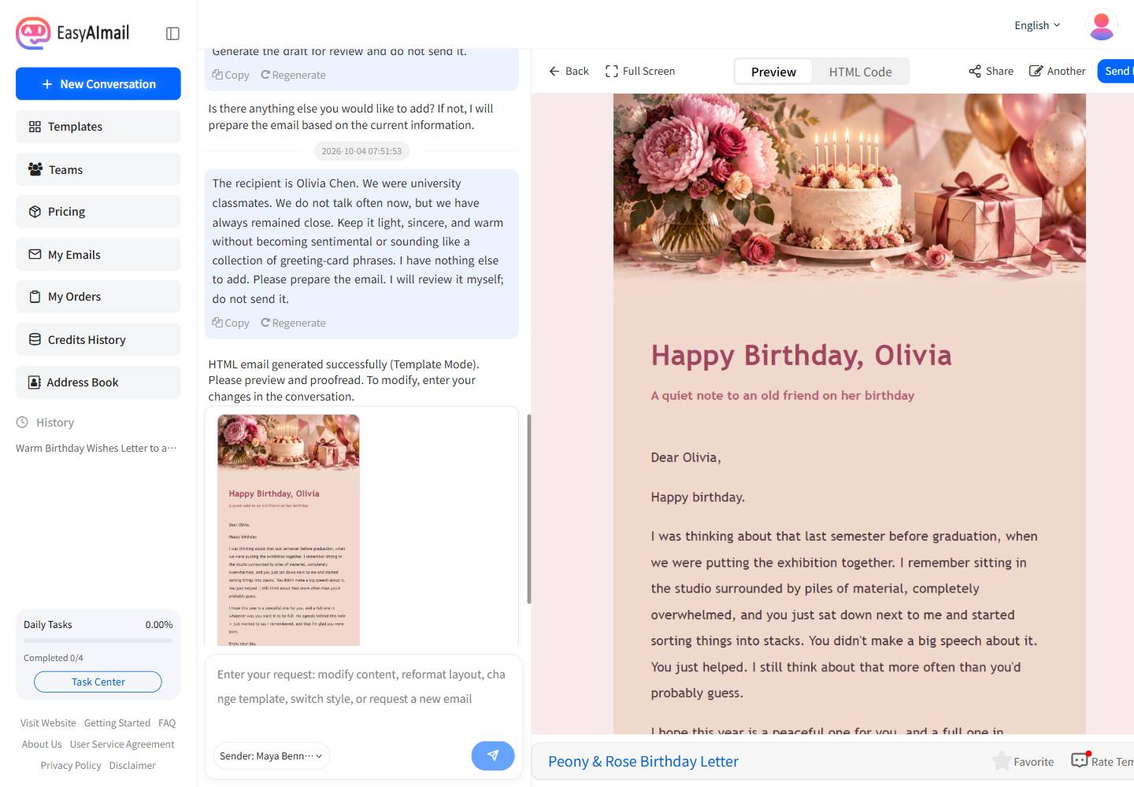Click Regenerate under the 'do not send it' draft message
This screenshot has height=787, width=1134.
click(293, 75)
